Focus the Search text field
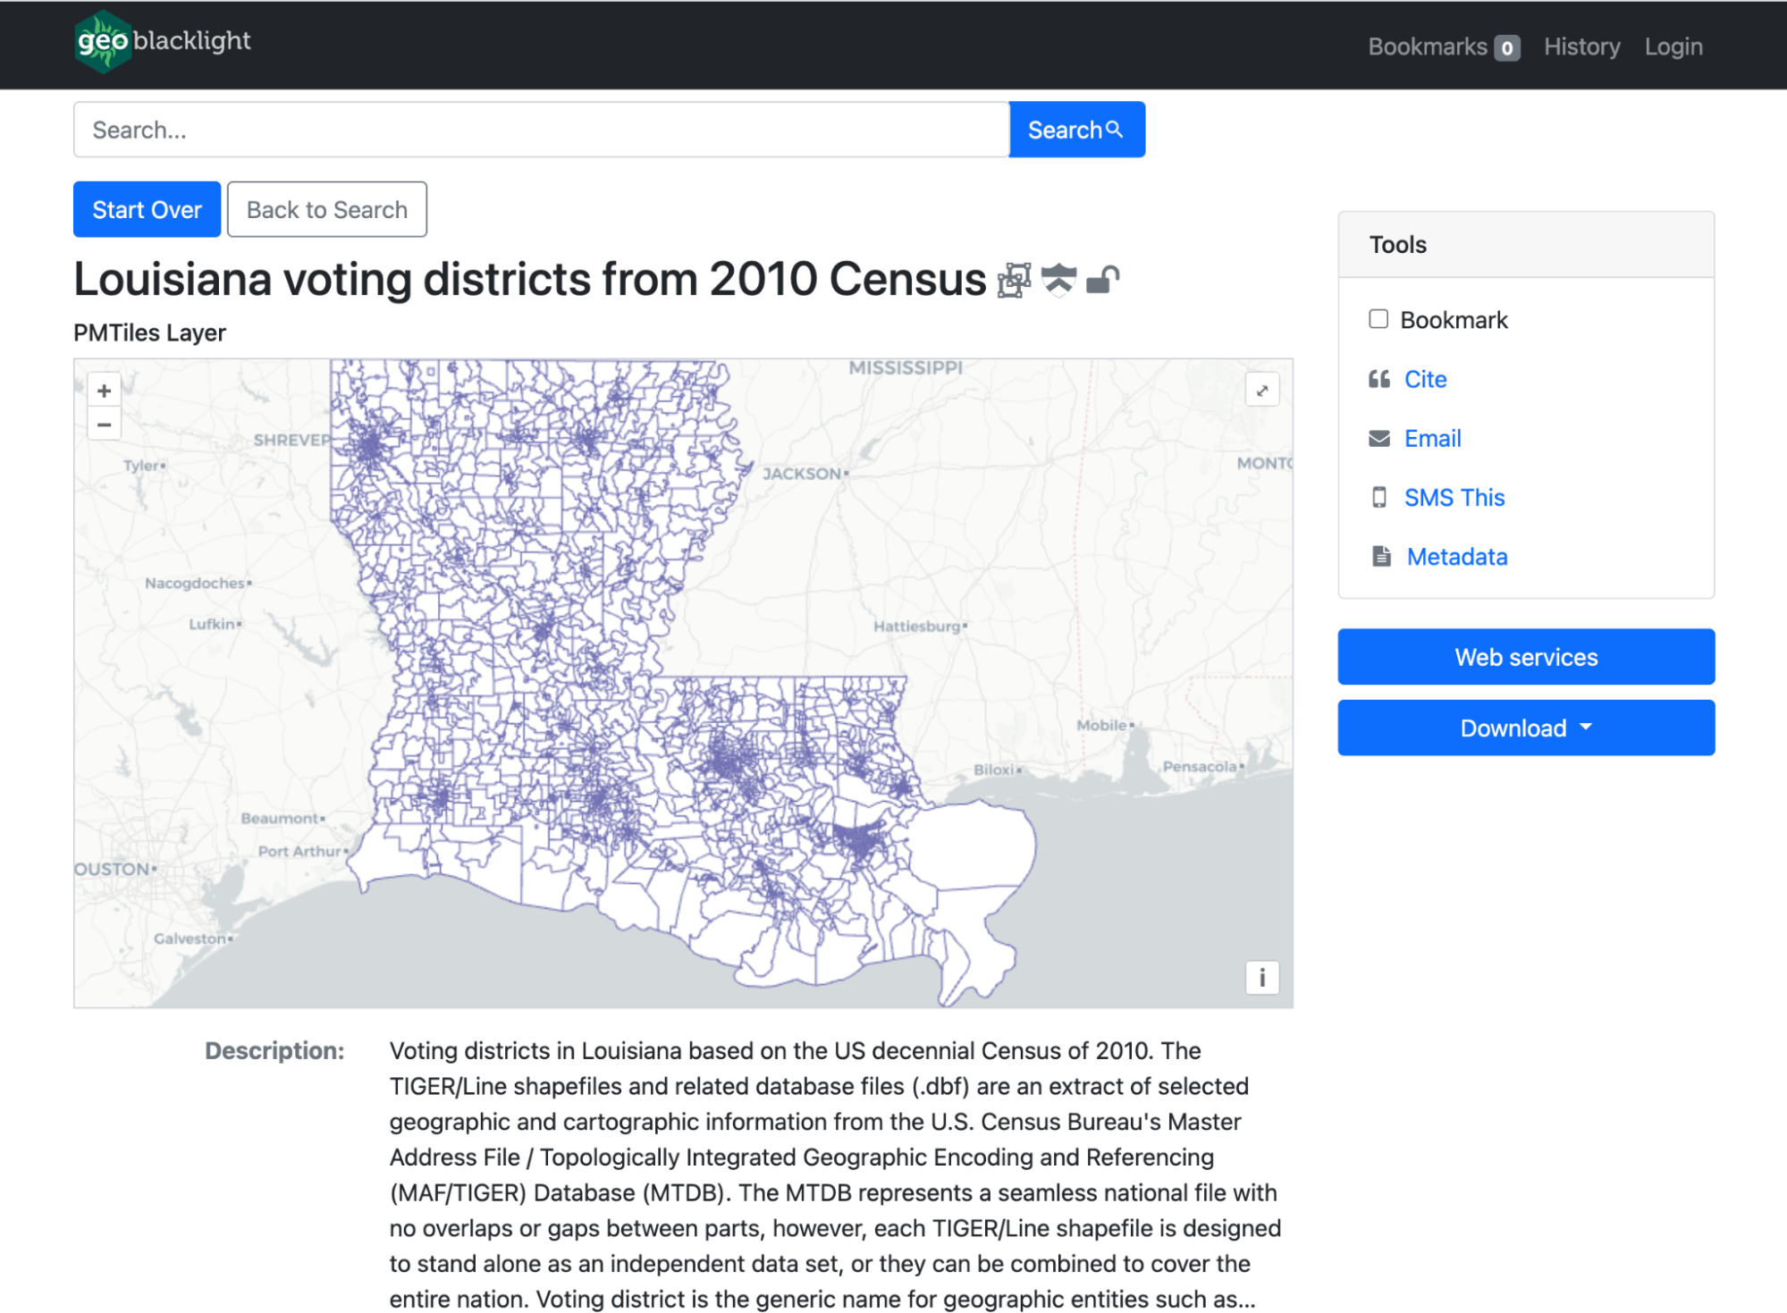 [x=541, y=130]
